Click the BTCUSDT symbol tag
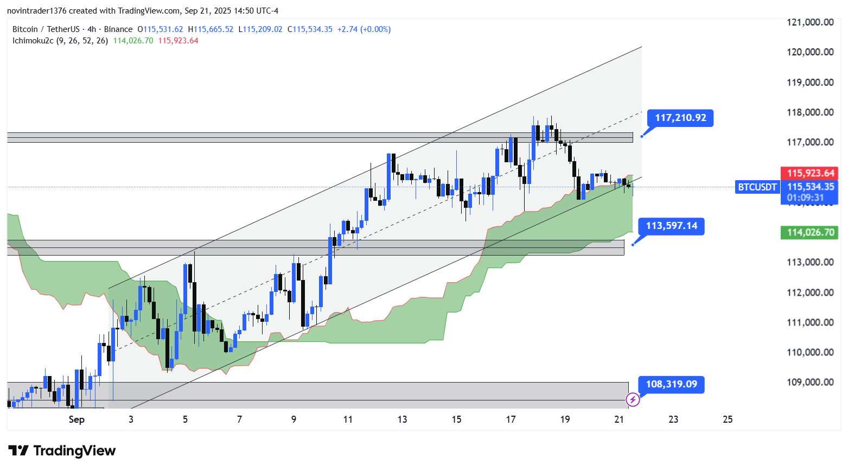 click(x=757, y=187)
